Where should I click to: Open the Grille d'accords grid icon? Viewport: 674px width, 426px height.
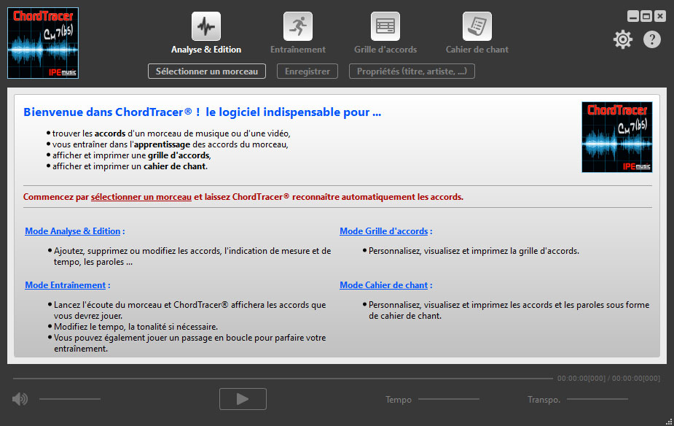coord(385,26)
